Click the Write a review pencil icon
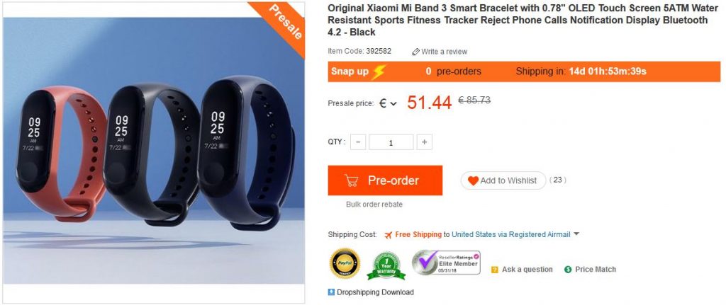The height and width of the screenshot is (305, 726). coord(415,52)
